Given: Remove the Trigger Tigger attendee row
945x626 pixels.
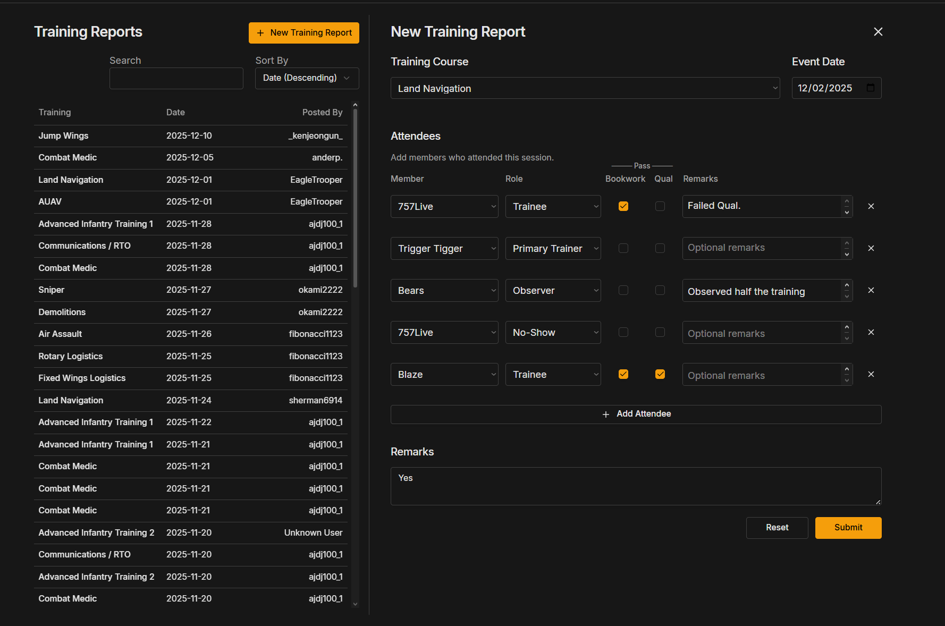Looking at the screenshot, I should pos(871,248).
